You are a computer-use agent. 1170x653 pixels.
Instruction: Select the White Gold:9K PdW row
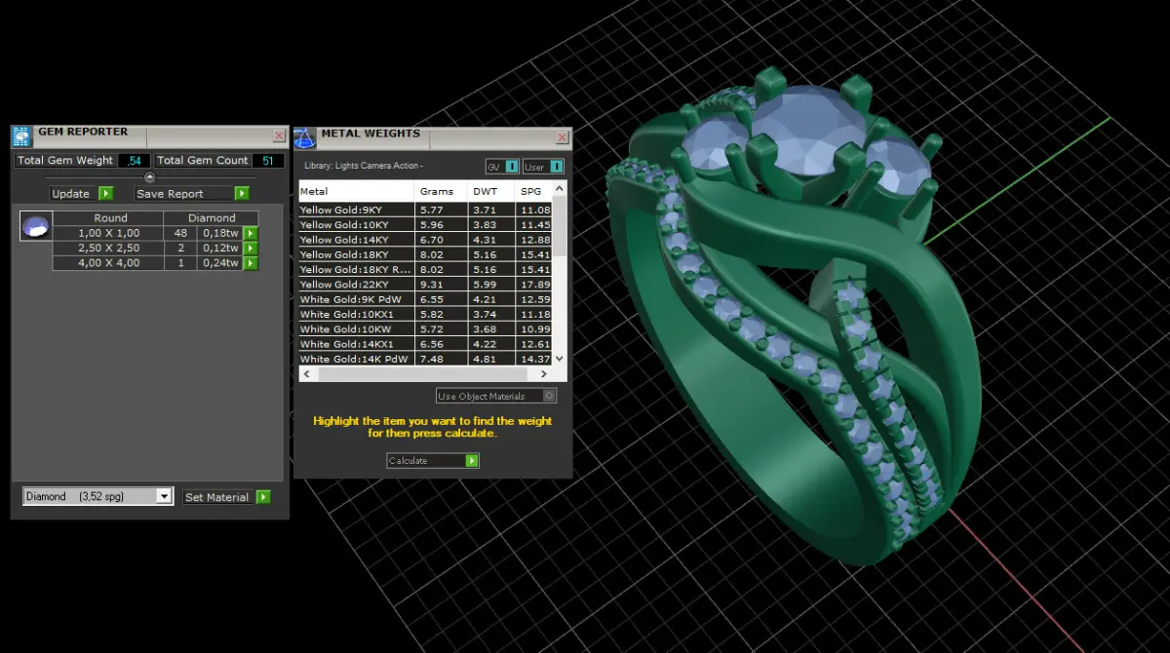[425, 299]
